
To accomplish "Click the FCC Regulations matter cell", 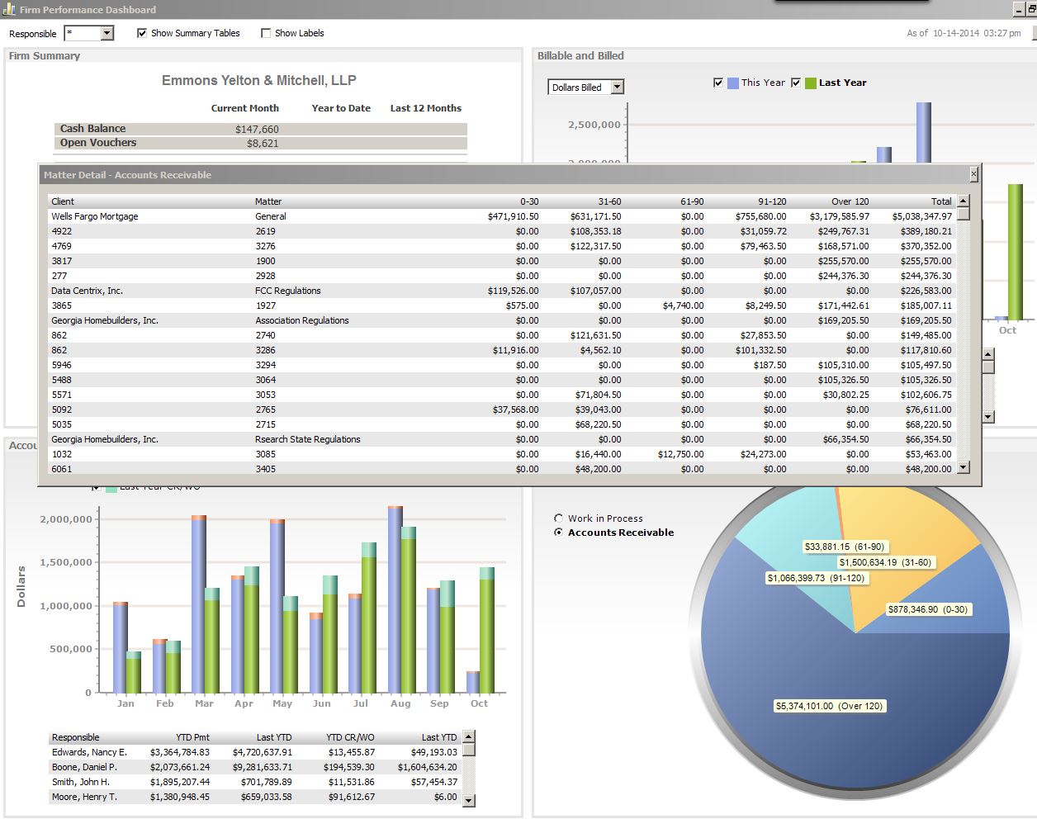I will point(288,291).
